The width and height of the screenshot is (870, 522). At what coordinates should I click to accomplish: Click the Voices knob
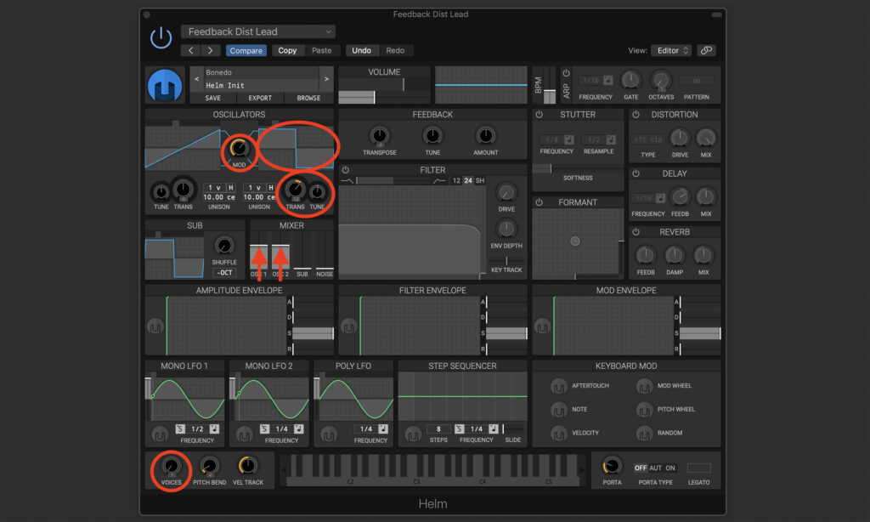point(171,466)
